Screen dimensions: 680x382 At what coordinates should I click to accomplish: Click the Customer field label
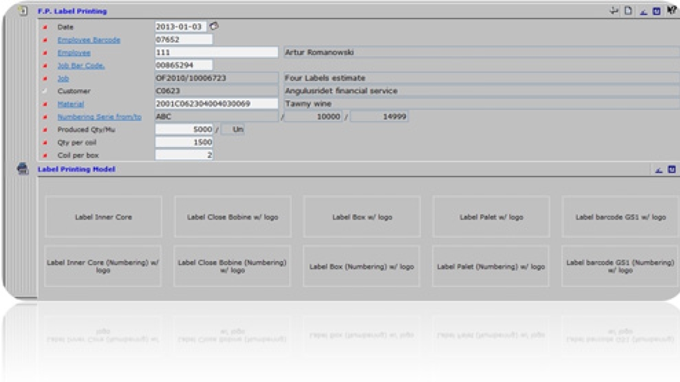coord(74,91)
